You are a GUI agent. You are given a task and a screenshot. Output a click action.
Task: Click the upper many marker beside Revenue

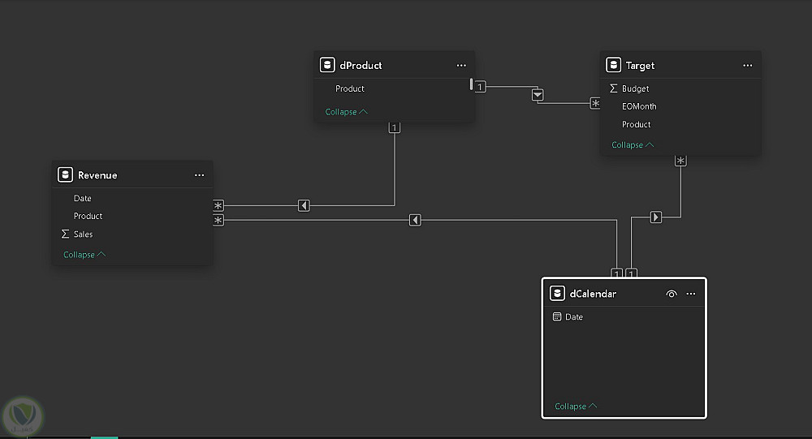pos(218,205)
